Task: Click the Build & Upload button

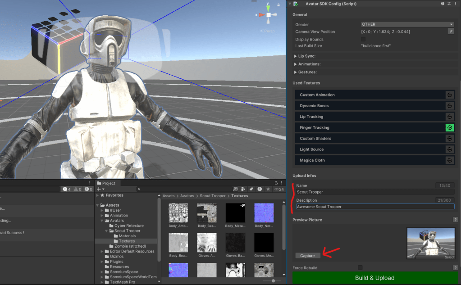Action: tap(374, 278)
